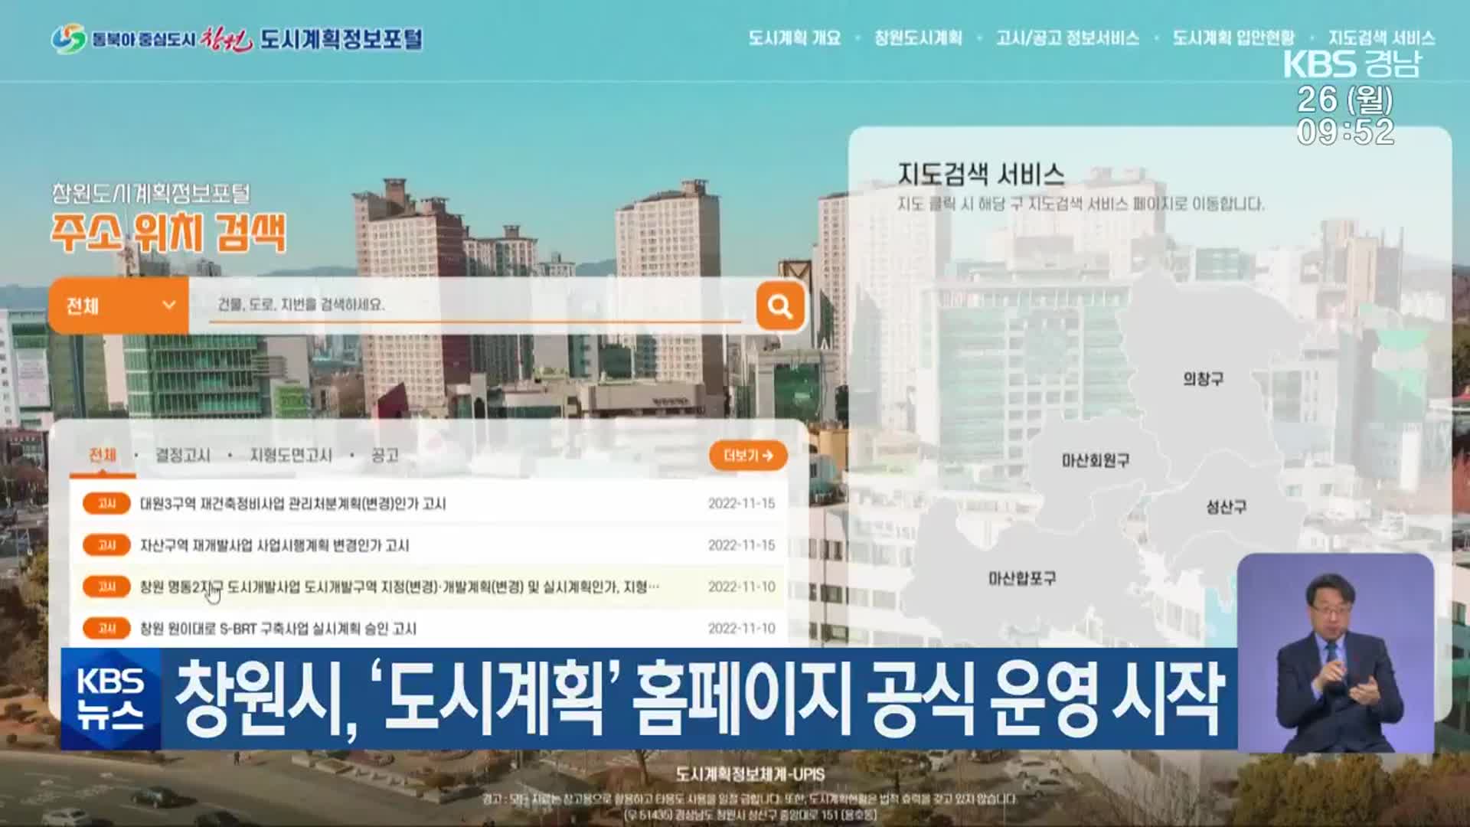This screenshot has height=827, width=1470.
Task: Click 고시 badge on 명동2지구 row
Action: (x=106, y=587)
